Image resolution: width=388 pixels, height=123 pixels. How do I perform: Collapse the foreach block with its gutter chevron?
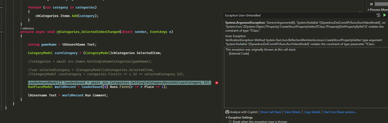point(2,7)
